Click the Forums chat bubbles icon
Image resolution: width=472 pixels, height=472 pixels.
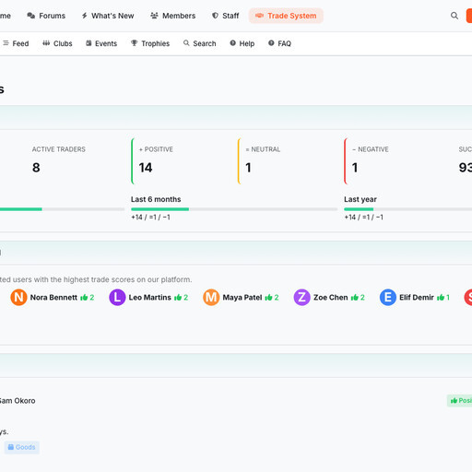point(31,16)
